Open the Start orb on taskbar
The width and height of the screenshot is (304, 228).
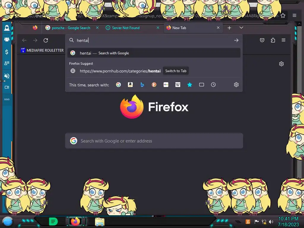click(7, 222)
